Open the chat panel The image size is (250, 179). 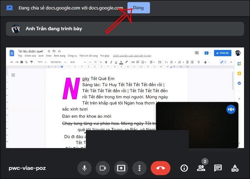click(218, 168)
